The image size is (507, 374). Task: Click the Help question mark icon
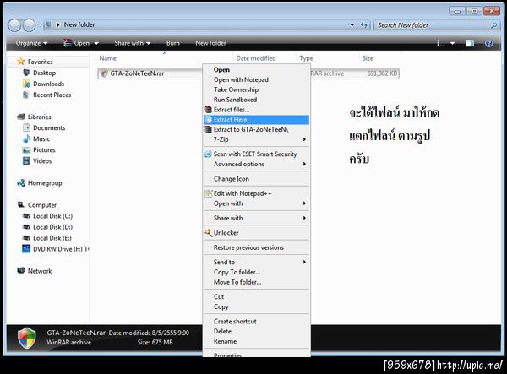tap(489, 43)
